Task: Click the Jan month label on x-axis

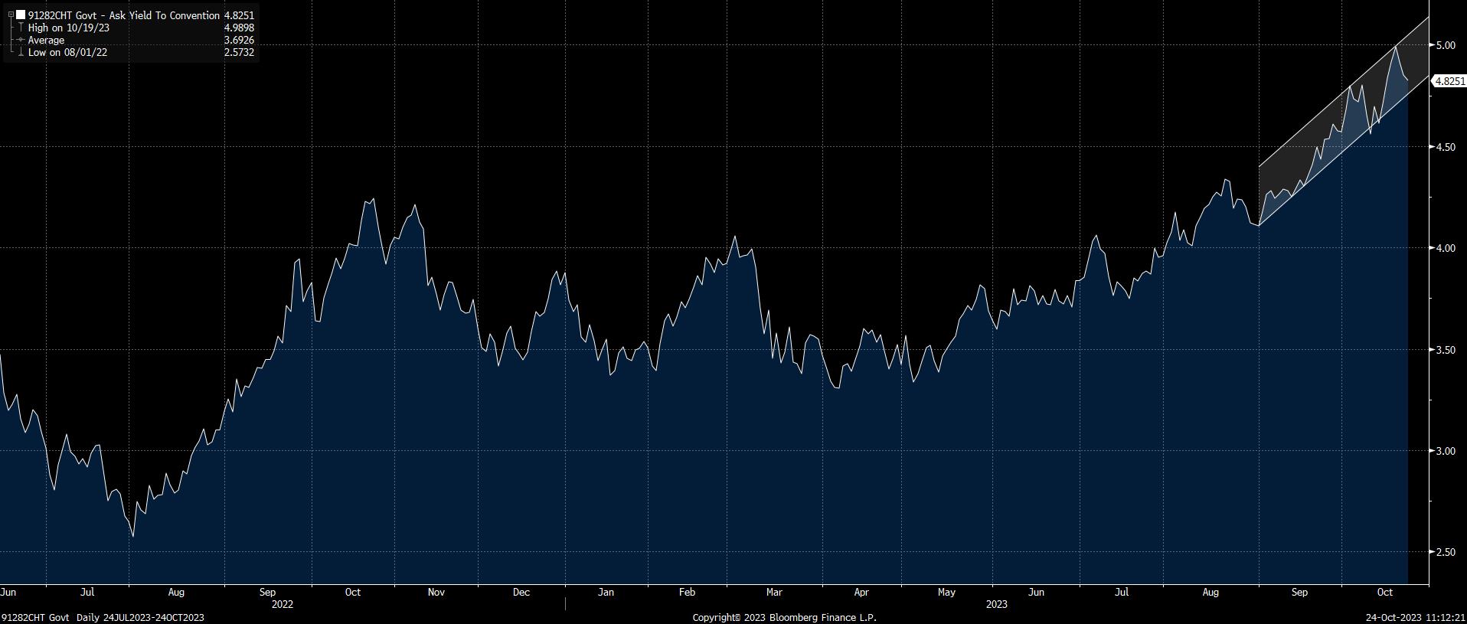Action: (606, 592)
